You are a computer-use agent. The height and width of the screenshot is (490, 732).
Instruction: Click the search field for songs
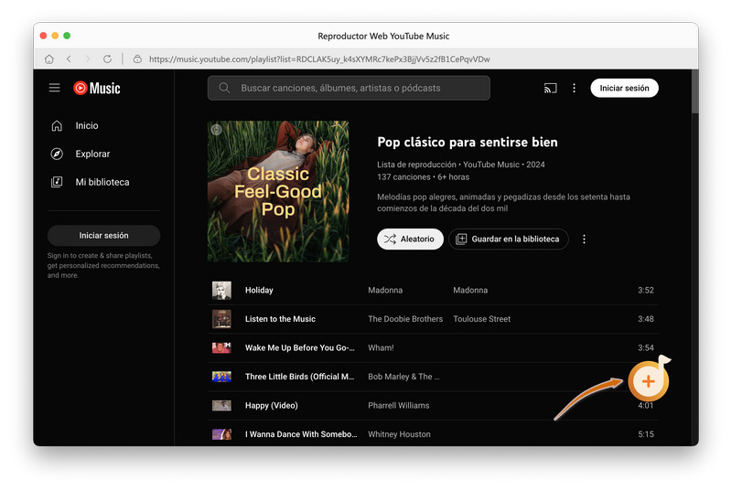point(349,88)
